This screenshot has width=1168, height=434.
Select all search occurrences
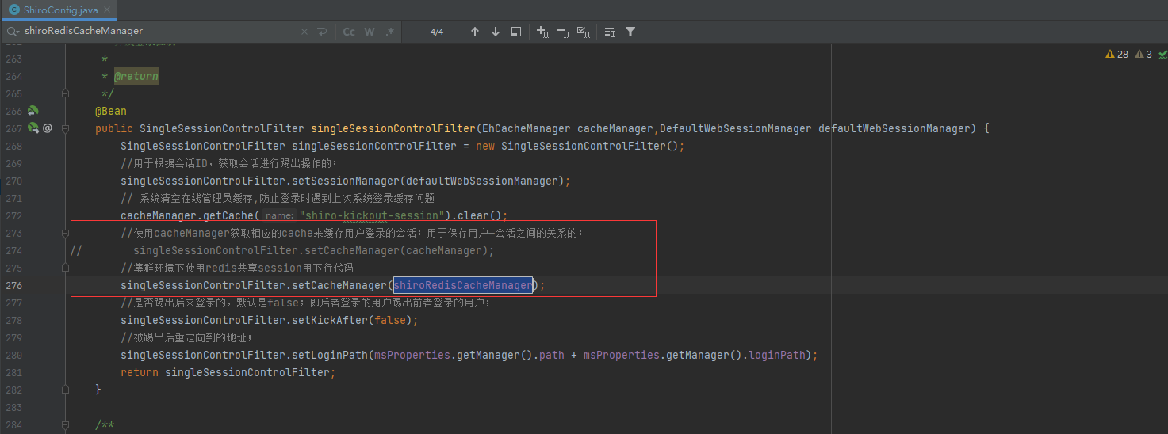pos(584,32)
